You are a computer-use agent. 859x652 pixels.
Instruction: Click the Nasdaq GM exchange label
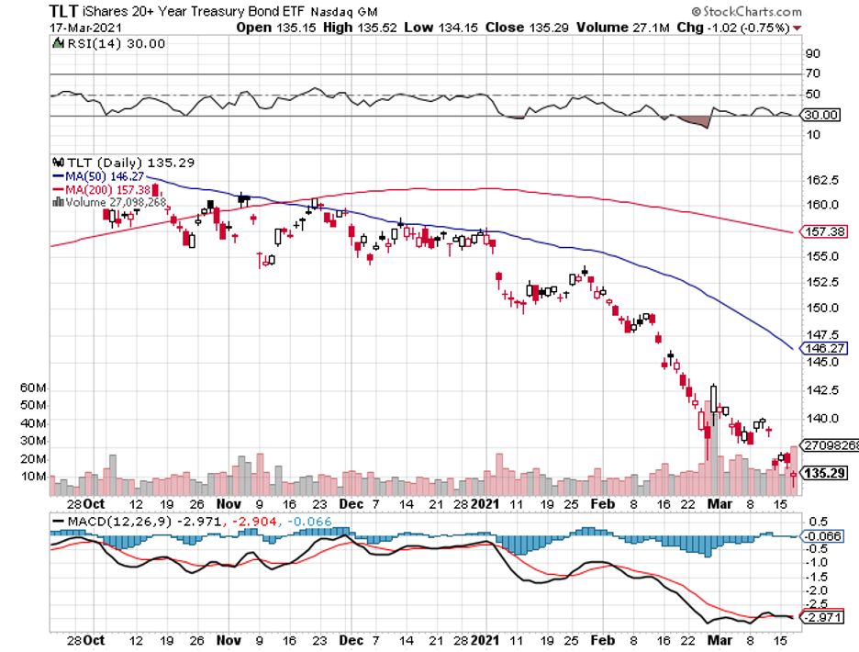tap(344, 12)
